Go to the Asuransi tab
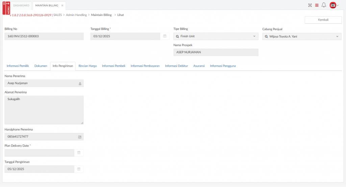The image size is (346, 187). (199, 66)
